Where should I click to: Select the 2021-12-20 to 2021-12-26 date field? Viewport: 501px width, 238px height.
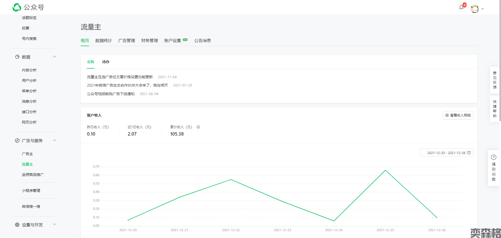click(446, 153)
